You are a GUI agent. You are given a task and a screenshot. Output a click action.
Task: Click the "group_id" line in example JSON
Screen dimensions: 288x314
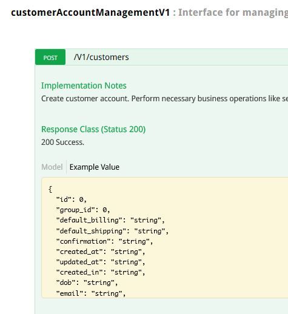[x=83, y=210]
